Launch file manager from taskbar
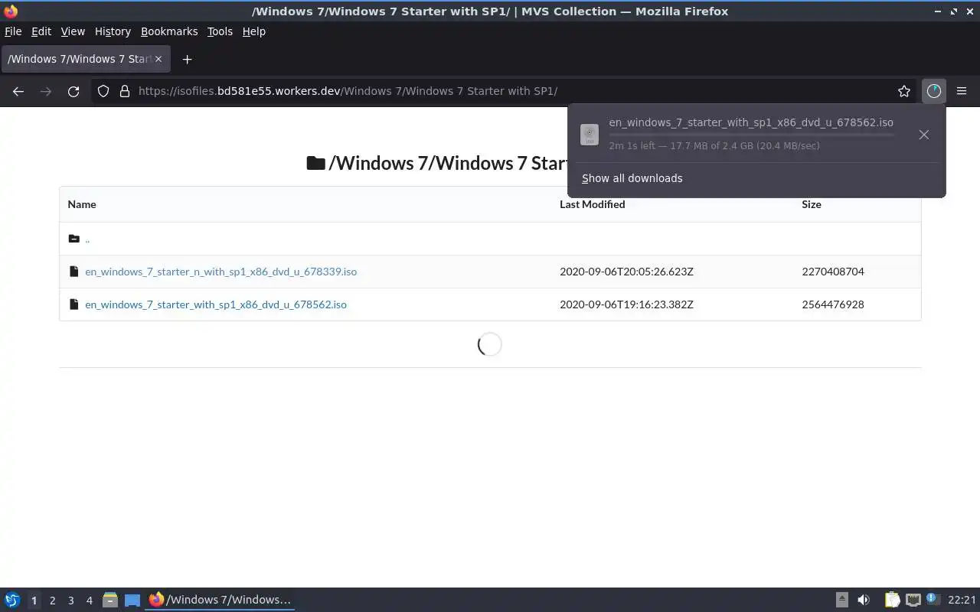This screenshot has width=980, height=612. click(110, 600)
